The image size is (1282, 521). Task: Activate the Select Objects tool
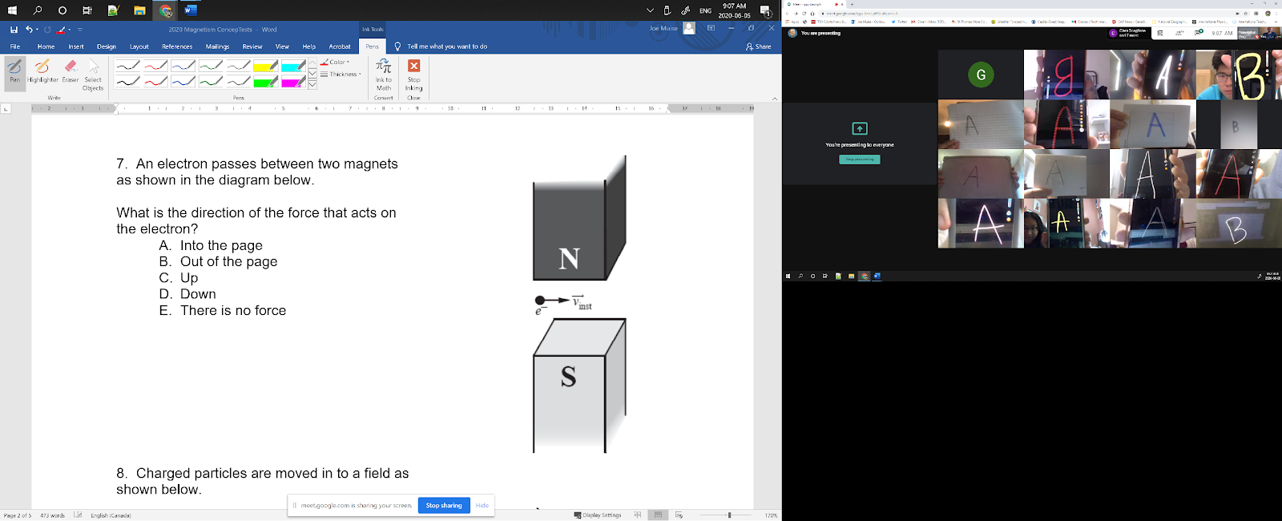pyautogui.click(x=93, y=74)
